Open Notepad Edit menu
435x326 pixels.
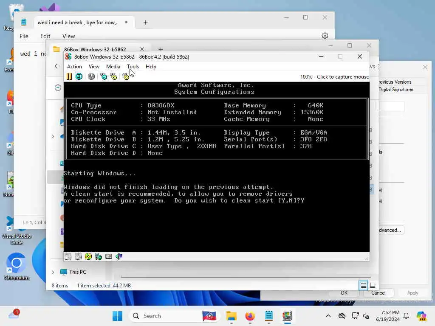point(45,36)
